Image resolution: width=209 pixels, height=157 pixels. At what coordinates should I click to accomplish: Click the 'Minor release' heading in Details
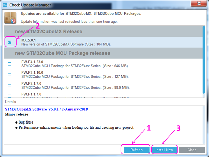click(x=17, y=114)
